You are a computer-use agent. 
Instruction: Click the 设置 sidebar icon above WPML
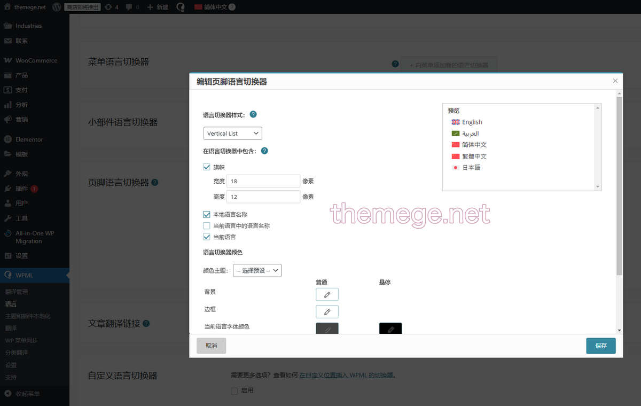pyautogui.click(x=8, y=255)
